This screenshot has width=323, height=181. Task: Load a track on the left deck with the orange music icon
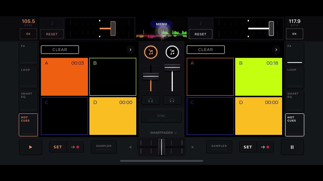click(151, 52)
